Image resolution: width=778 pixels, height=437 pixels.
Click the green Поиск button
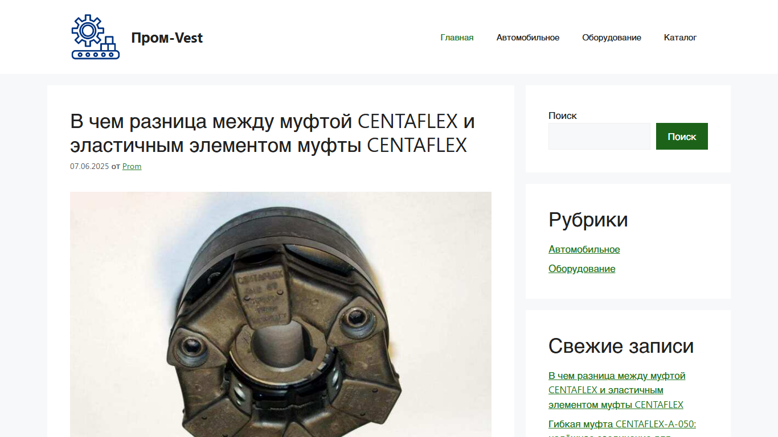pyautogui.click(x=682, y=137)
